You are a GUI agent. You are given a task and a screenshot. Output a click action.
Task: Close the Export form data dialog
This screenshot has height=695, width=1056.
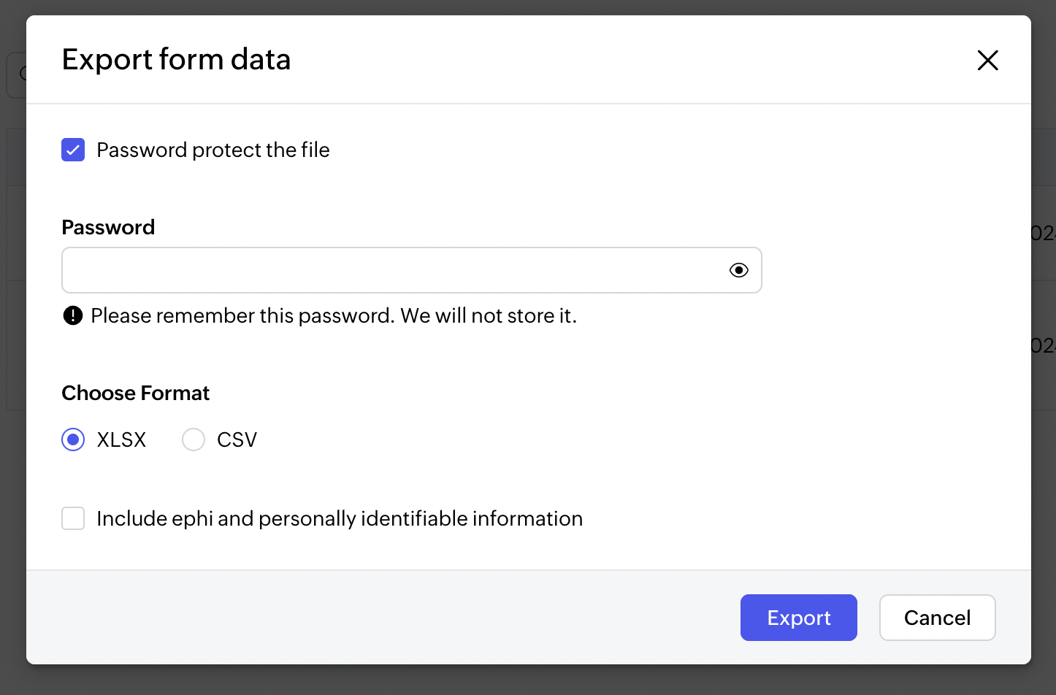click(987, 60)
